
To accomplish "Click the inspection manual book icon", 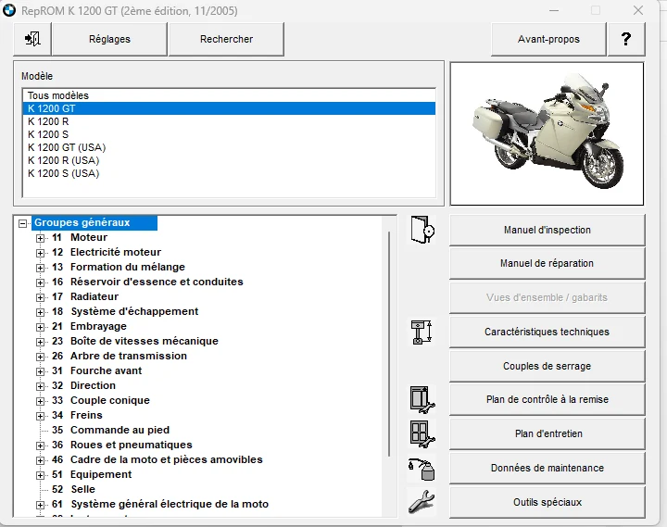I will pyautogui.click(x=422, y=230).
